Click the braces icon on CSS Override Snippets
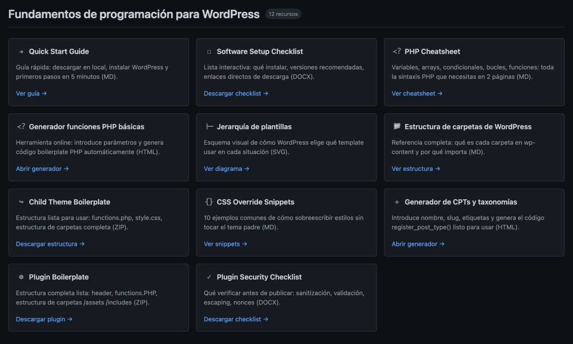 click(x=209, y=202)
